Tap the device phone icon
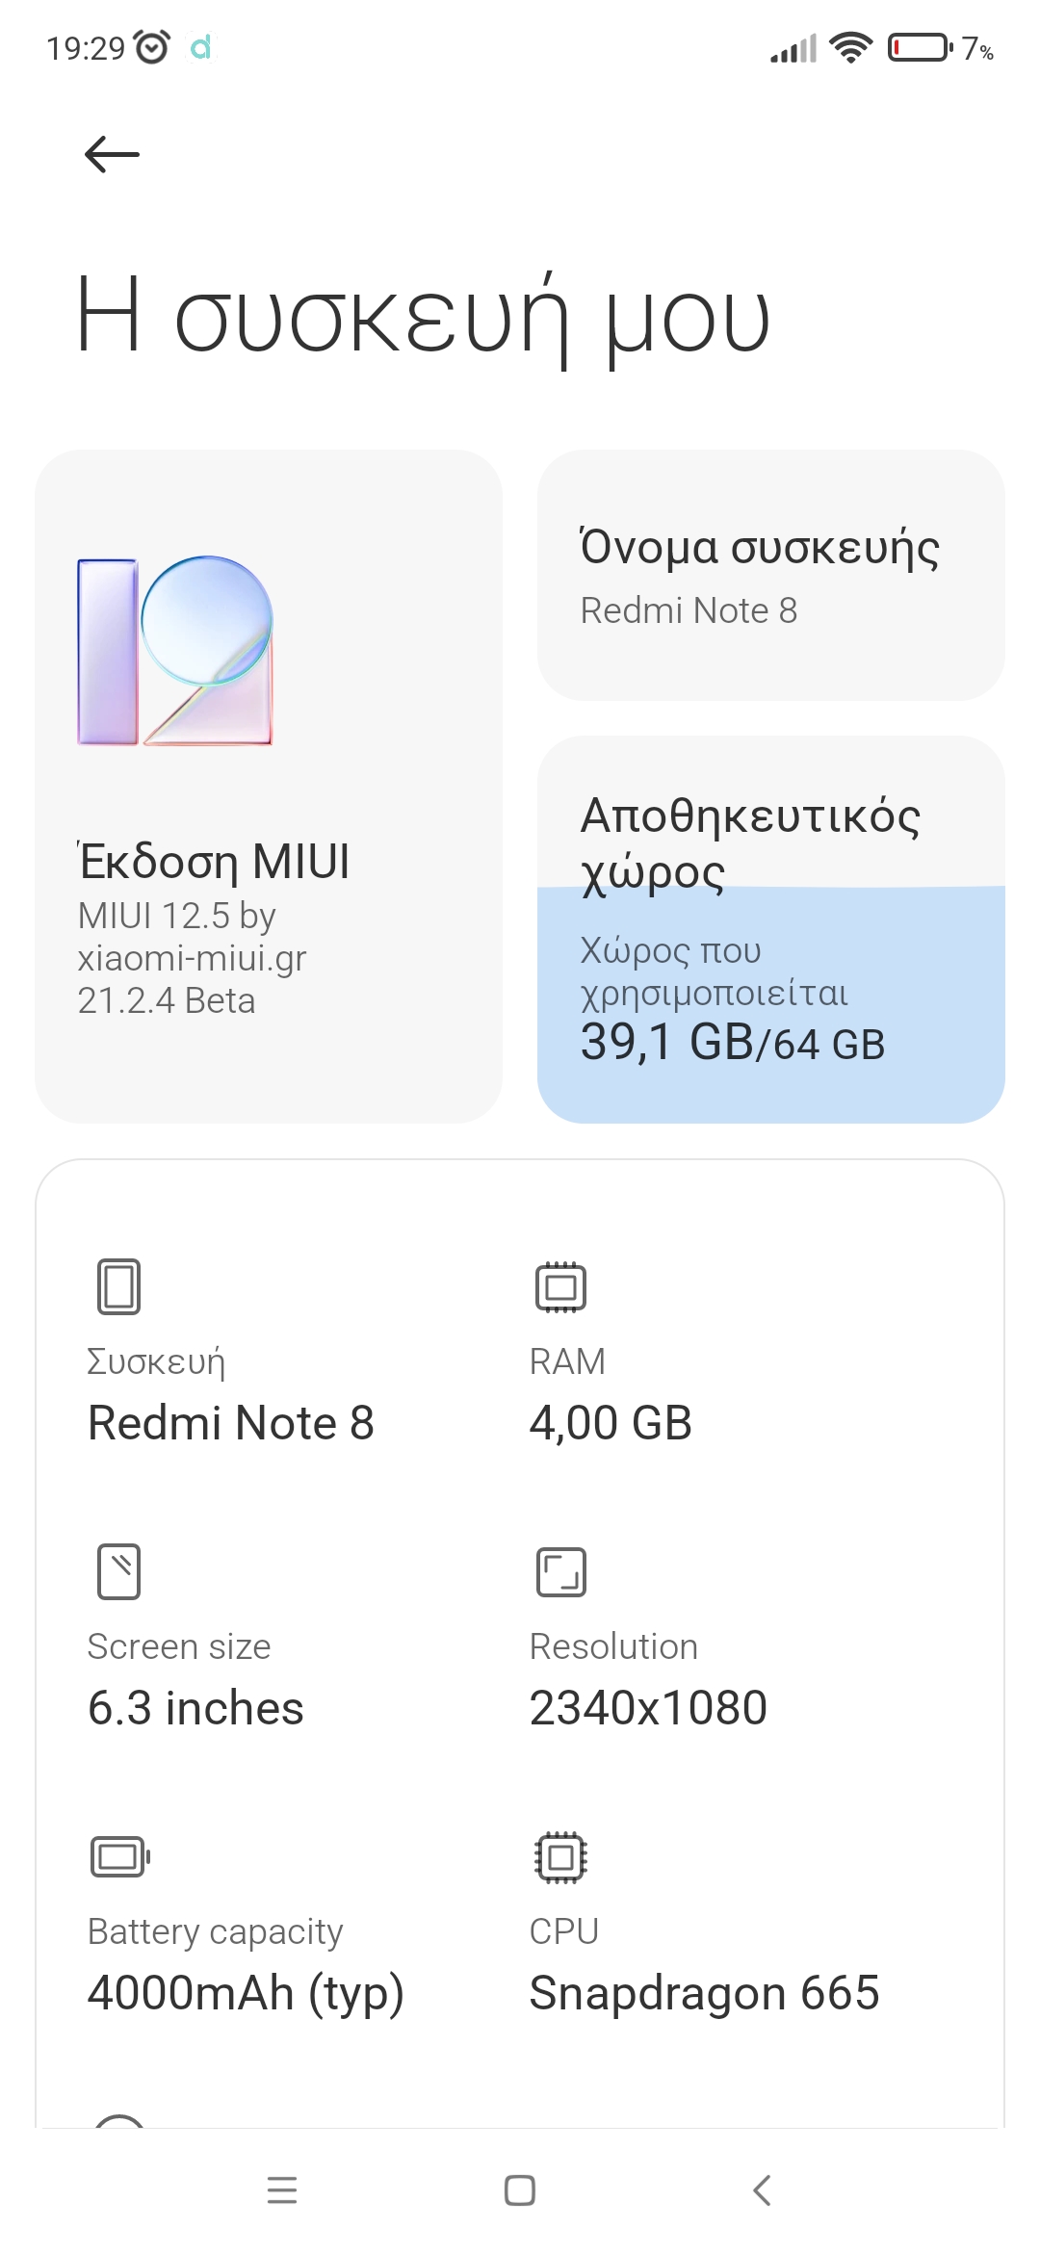 click(118, 1286)
